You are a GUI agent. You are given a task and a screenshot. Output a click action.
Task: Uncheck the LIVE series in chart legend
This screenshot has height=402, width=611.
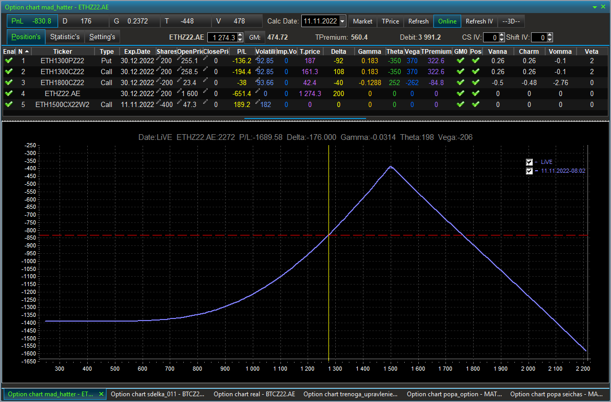[x=529, y=162]
